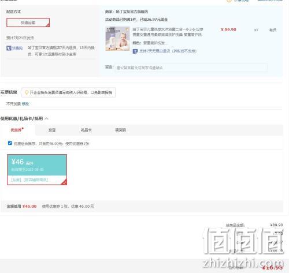
Task: Select the 快递运输 delivery option
Action: click(x=28, y=23)
